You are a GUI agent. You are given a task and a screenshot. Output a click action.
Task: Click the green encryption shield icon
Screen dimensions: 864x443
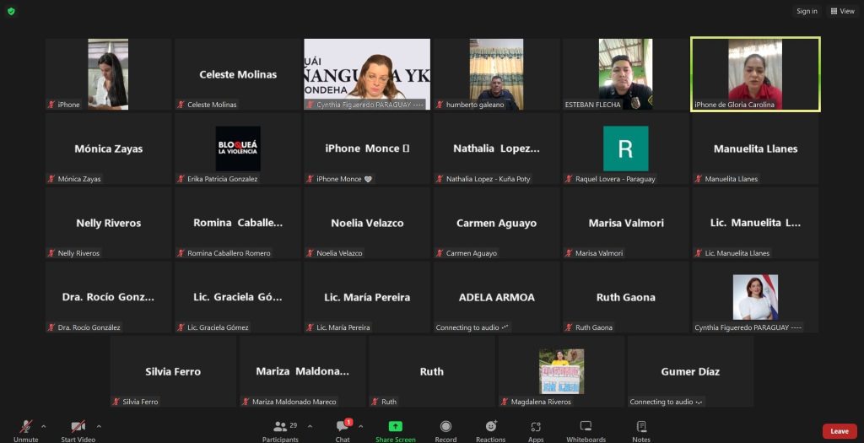(11, 11)
